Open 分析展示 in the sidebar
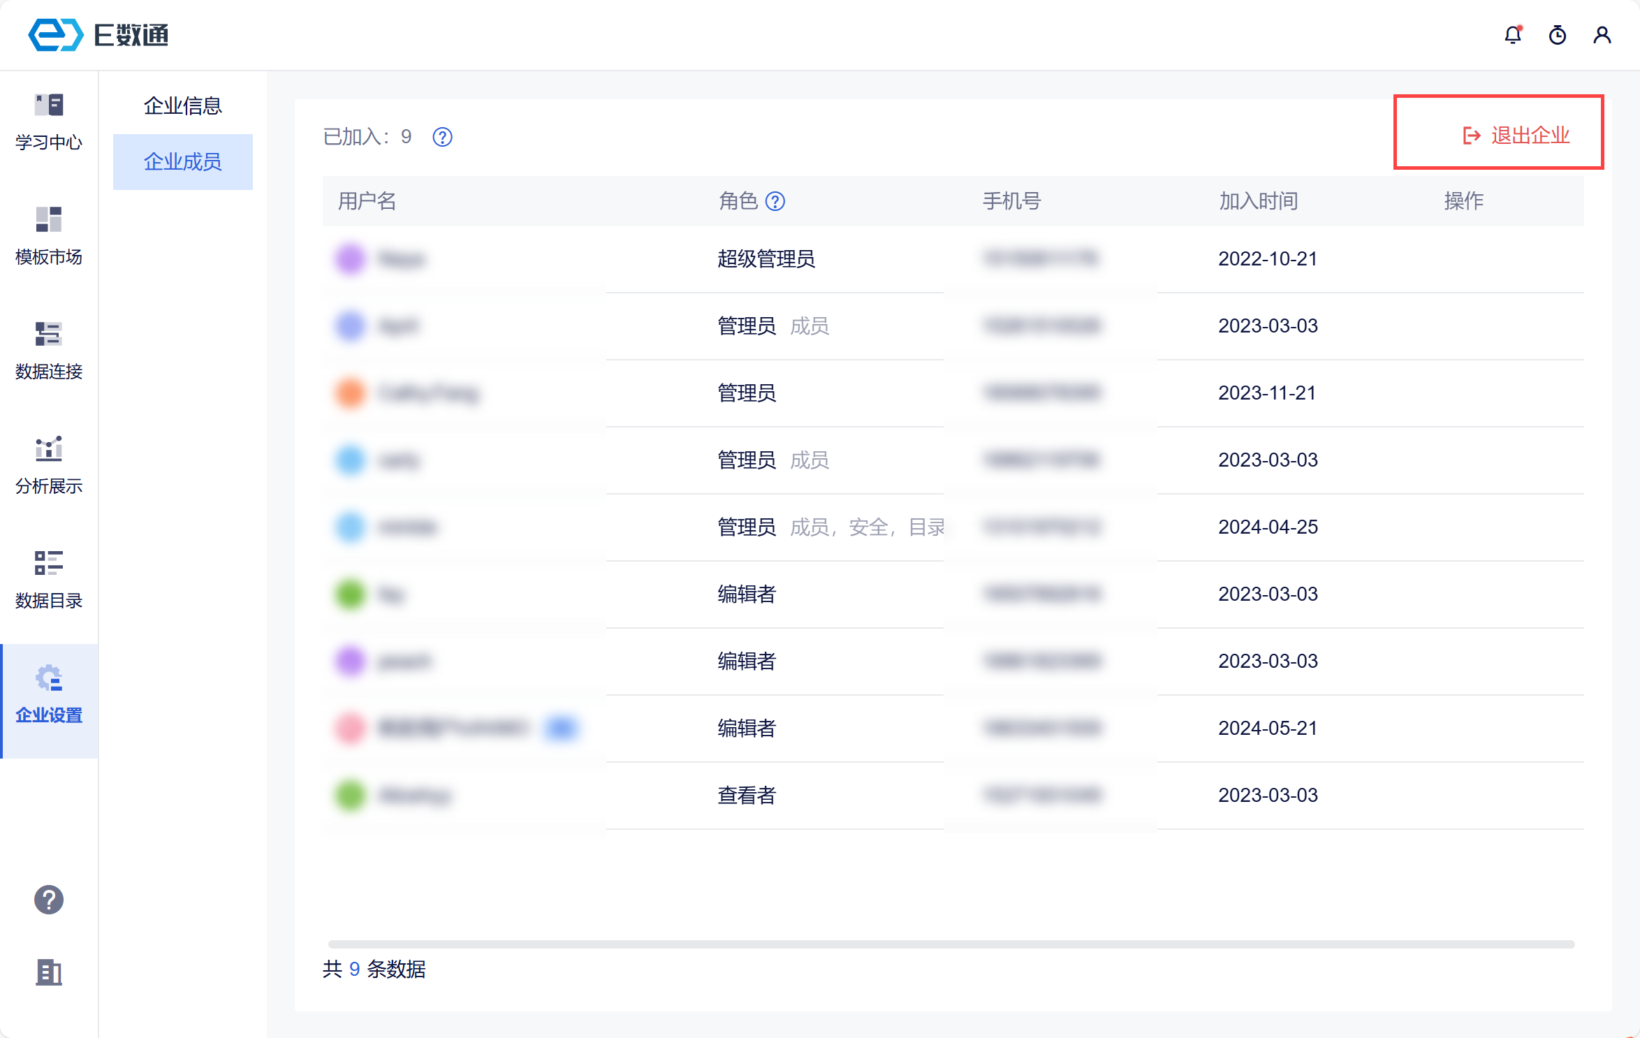The height and width of the screenshot is (1038, 1640). pos(49,466)
